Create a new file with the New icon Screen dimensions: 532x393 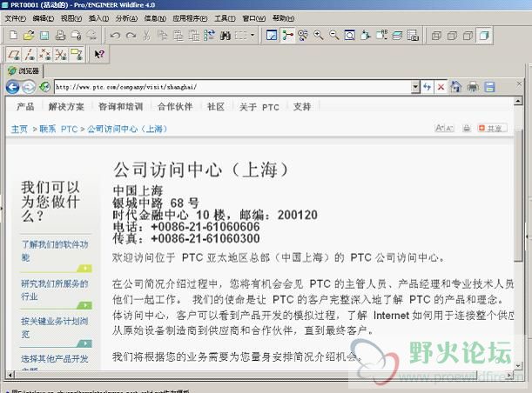tap(13, 36)
